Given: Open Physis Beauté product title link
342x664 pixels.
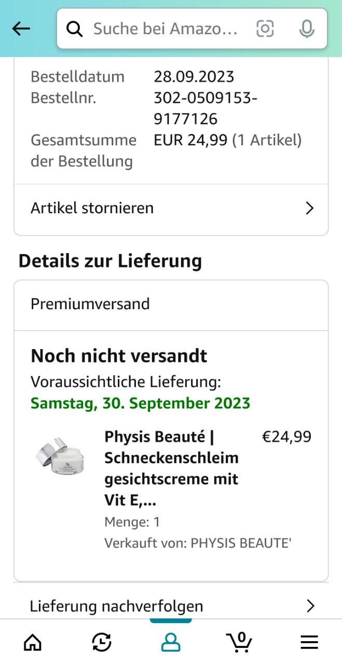Looking at the screenshot, I should (x=171, y=468).
